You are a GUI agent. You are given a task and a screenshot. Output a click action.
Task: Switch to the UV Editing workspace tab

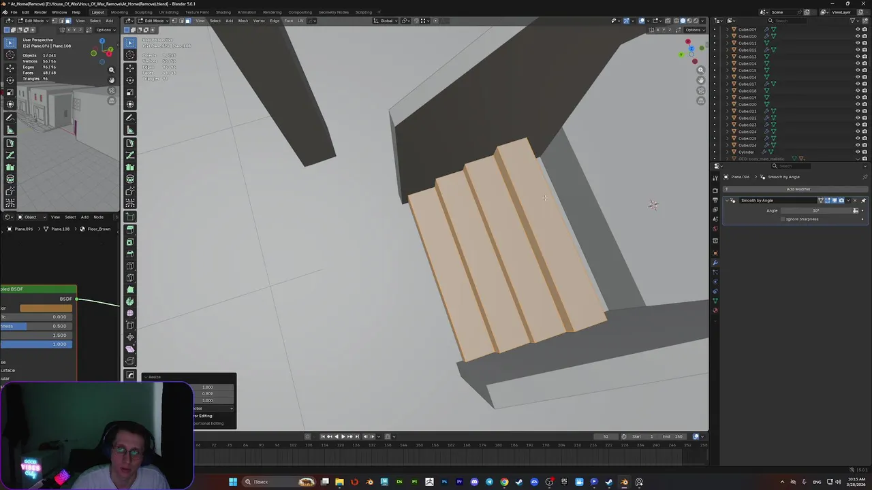coord(168,12)
